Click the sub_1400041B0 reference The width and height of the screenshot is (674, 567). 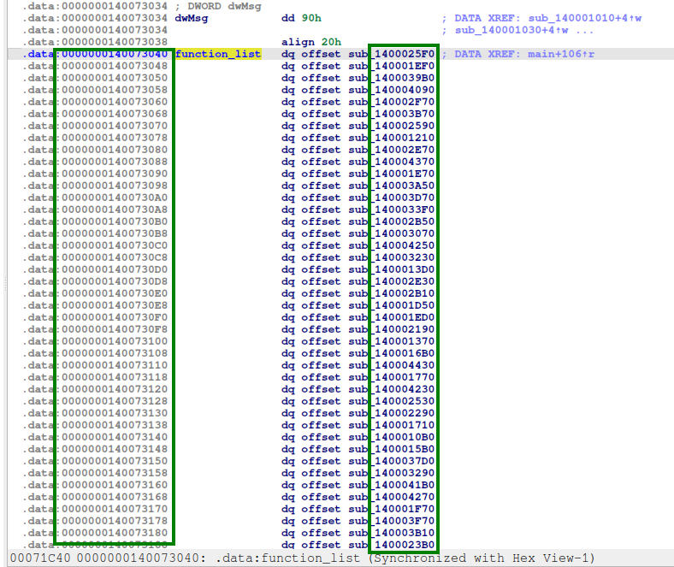(392, 485)
